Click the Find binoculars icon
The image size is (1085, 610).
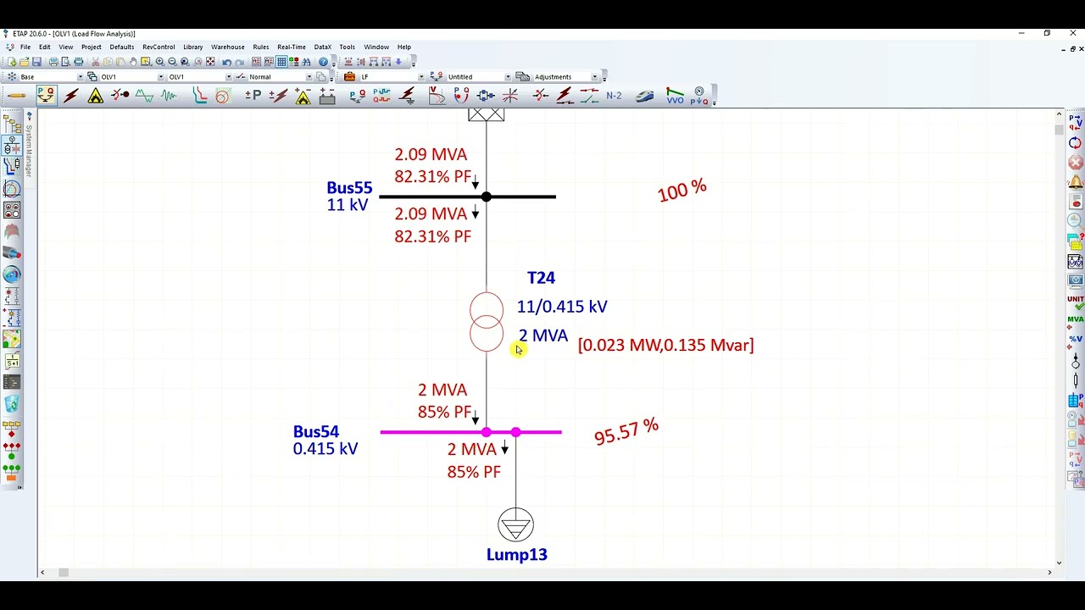pyautogui.click(x=307, y=62)
